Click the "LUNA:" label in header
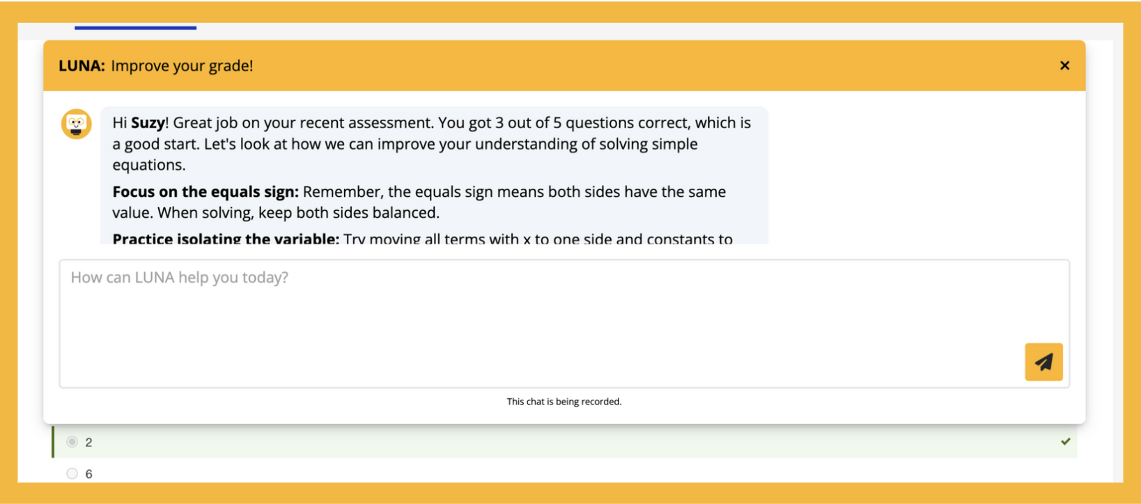The height and width of the screenshot is (504, 1141). click(x=81, y=65)
